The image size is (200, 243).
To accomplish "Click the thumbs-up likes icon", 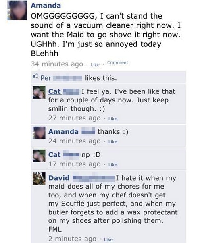I will click(x=35, y=76).
